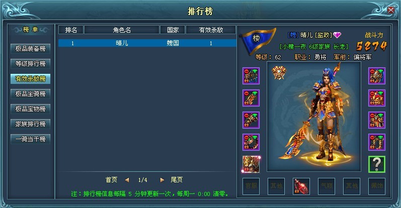Viewport: 401px width, 208px height.
Task: Click the green question mark slot
Action: pyautogui.click(x=377, y=164)
